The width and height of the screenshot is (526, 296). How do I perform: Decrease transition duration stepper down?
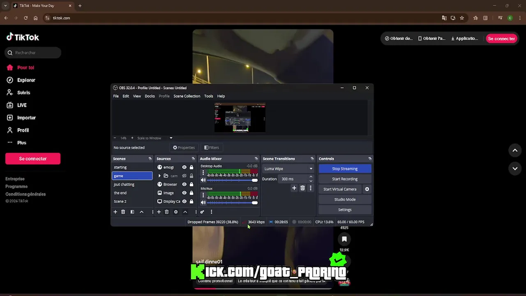311,181
